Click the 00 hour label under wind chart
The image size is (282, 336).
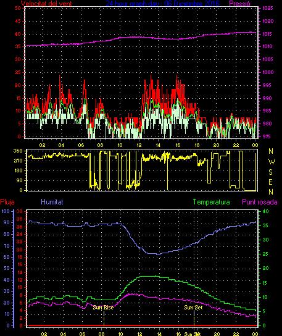coord(255,145)
